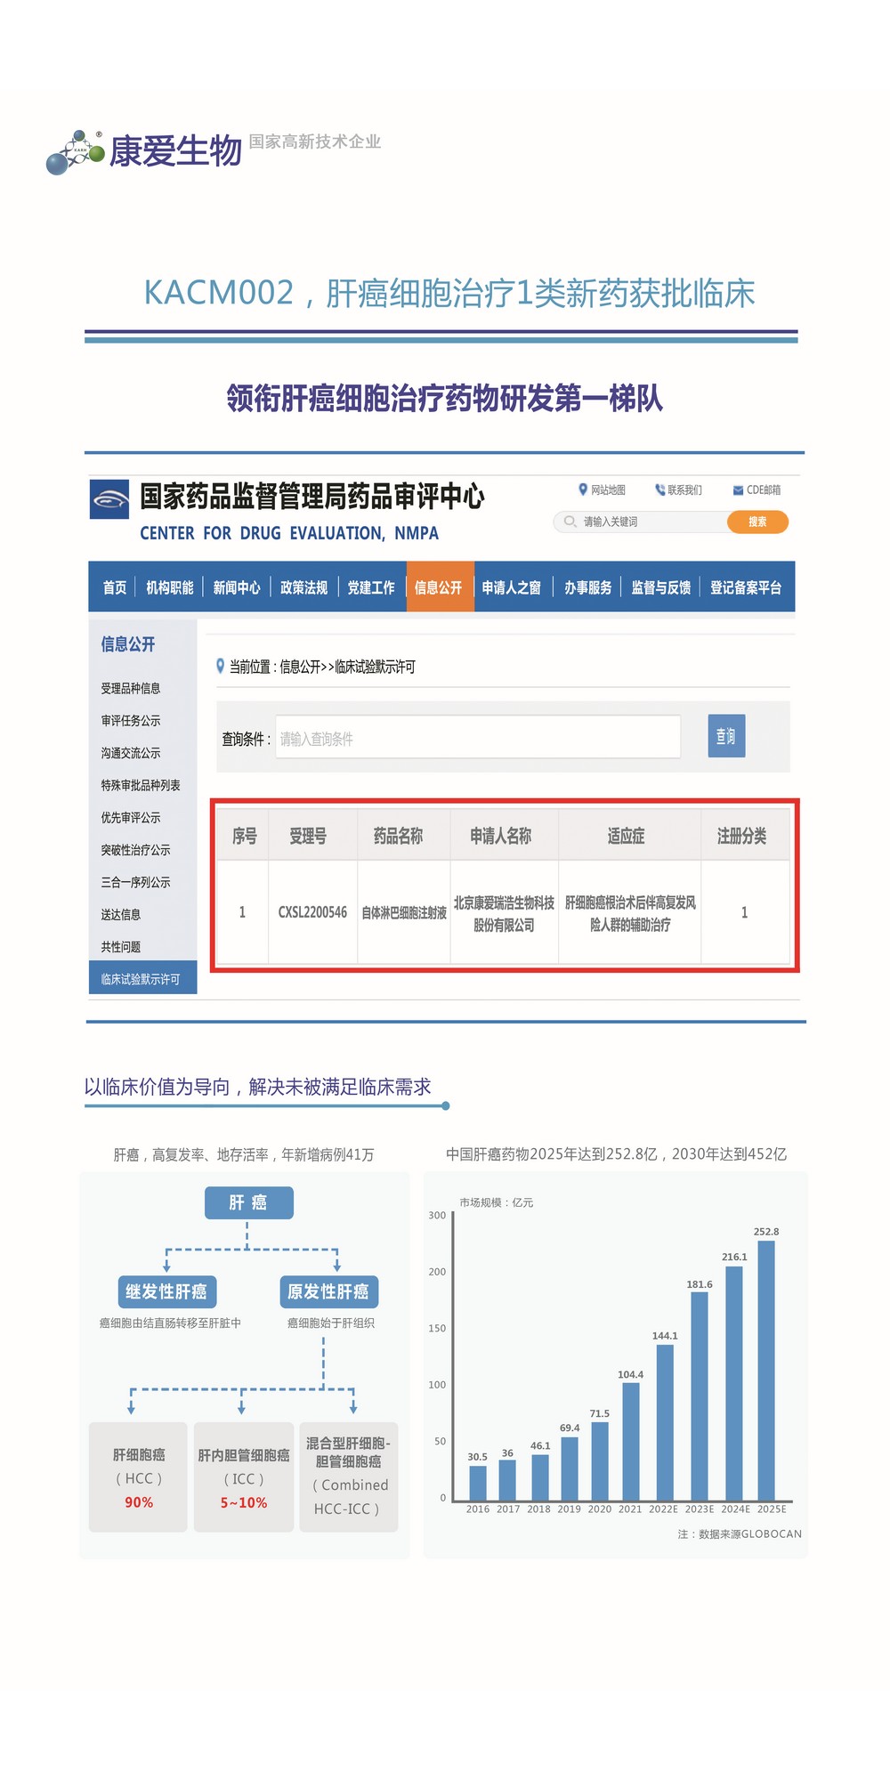Click acceptance number CXSL2200546 cell
Screen dimensions: 890x1780
tap(312, 912)
